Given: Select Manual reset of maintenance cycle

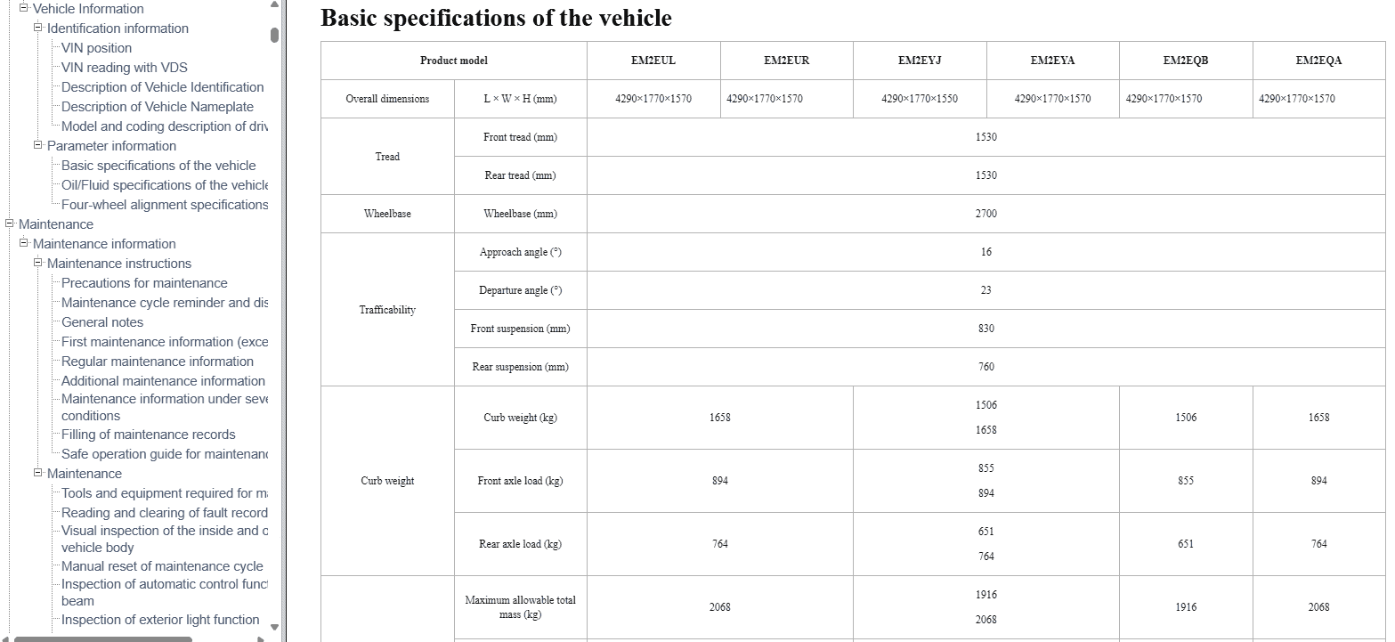Looking at the screenshot, I should pyautogui.click(x=162, y=566).
